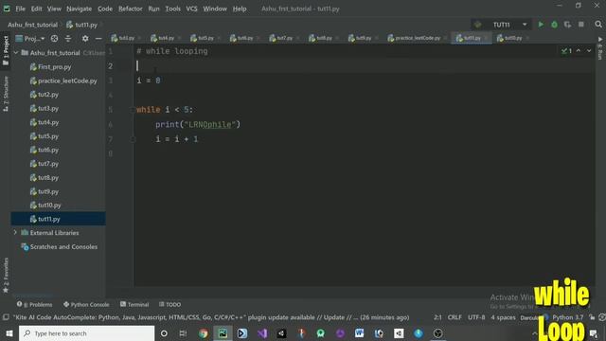
Task: Select tut10.py in the project tree
Action: click(x=49, y=205)
